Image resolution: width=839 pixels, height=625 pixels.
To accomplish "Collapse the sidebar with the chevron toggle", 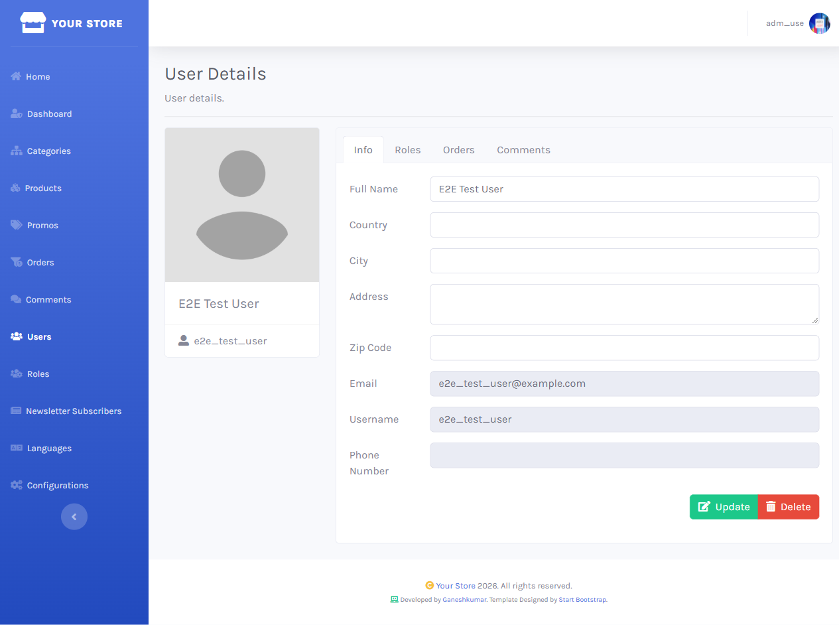I will point(74,517).
